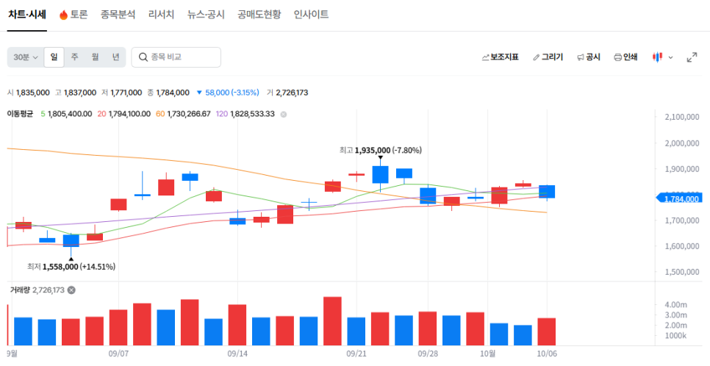Open the candlestick chart type dropdown

tap(663, 57)
